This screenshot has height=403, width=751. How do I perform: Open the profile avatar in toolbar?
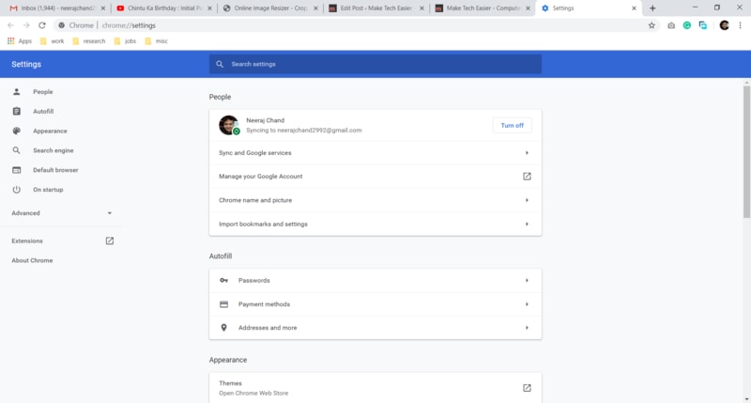tap(724, 25)
